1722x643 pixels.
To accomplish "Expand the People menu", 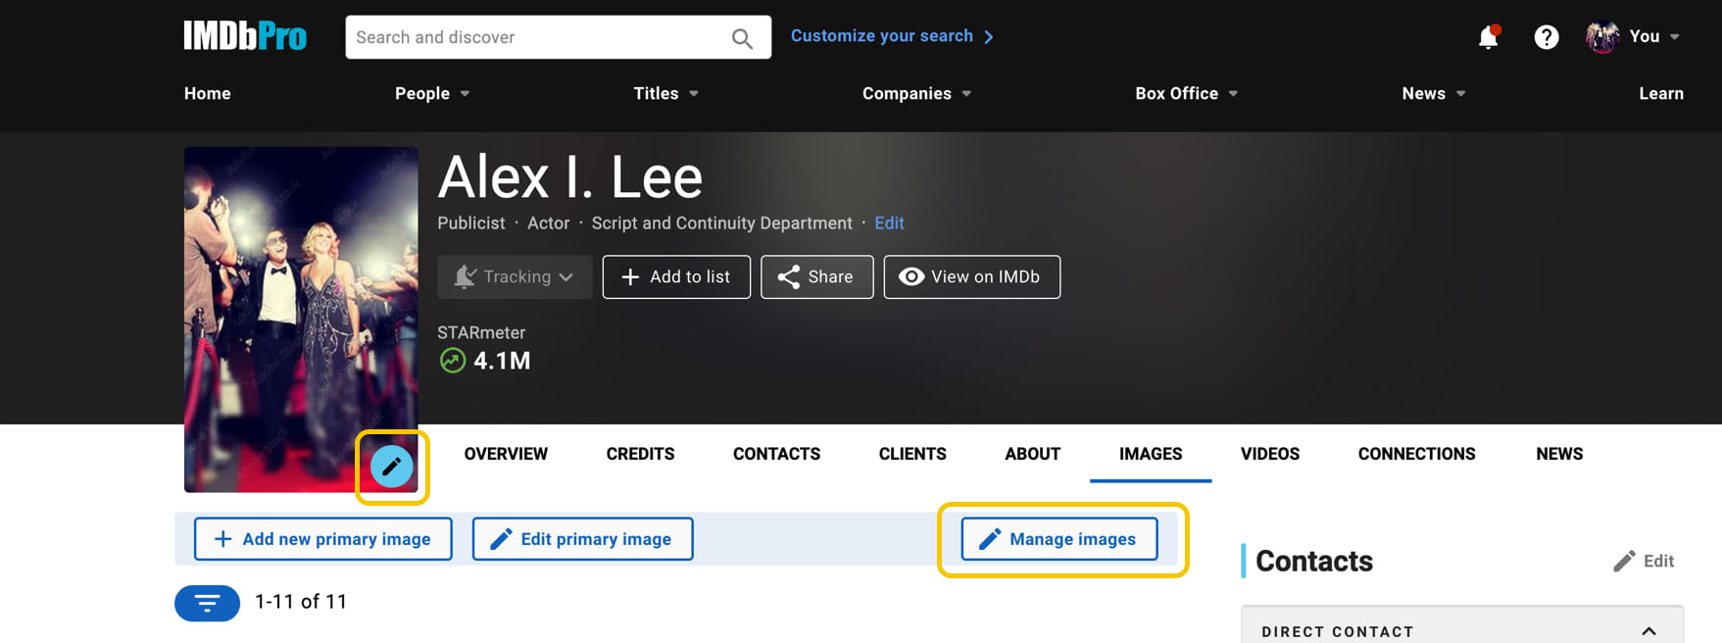I will (432, 93).
